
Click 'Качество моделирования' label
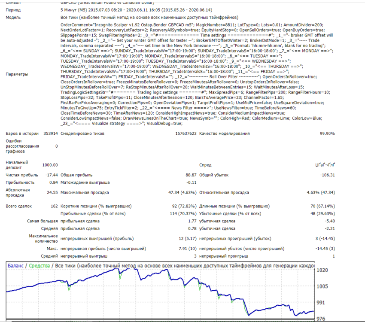225,134
